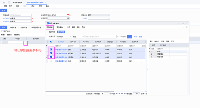The height and width of the screenshot is (108, 200).
Task: Click 返回数据 in the card list toolbar
Action: (49, 27)
